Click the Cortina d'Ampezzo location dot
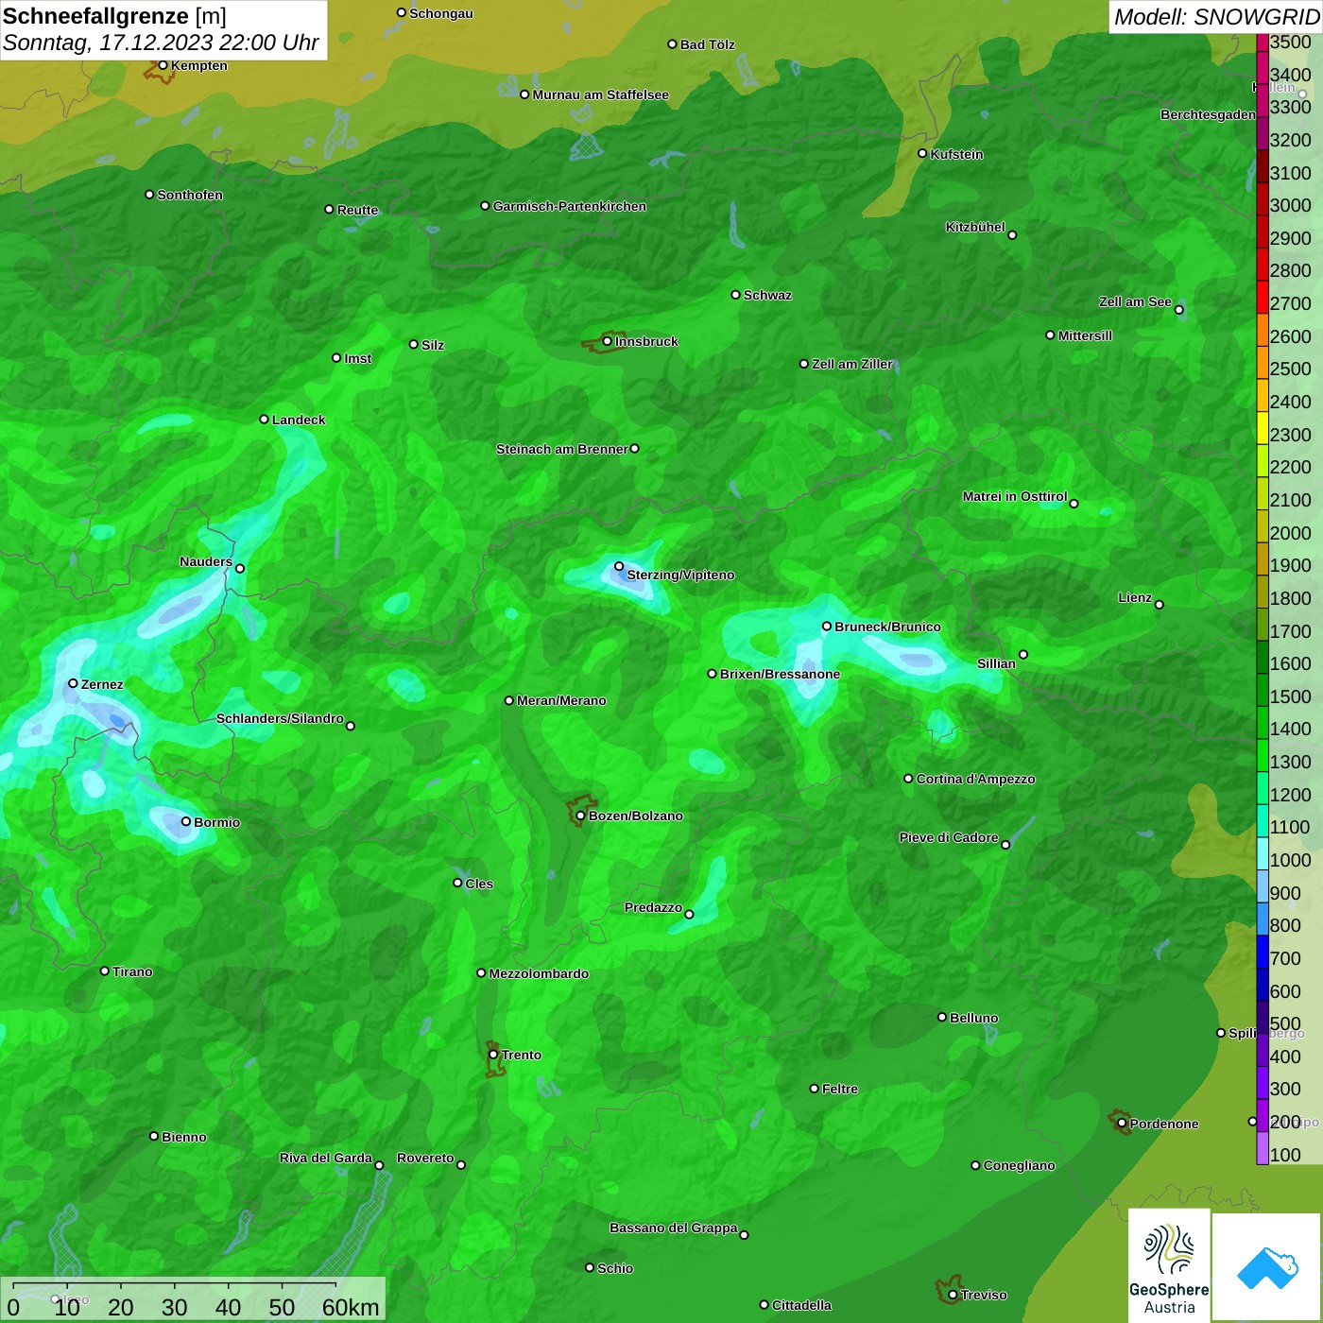This screenshot has width=1323, height=1323. [908, 779]
